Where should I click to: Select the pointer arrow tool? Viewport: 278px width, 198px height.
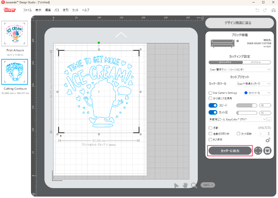[x=176, y=186]
